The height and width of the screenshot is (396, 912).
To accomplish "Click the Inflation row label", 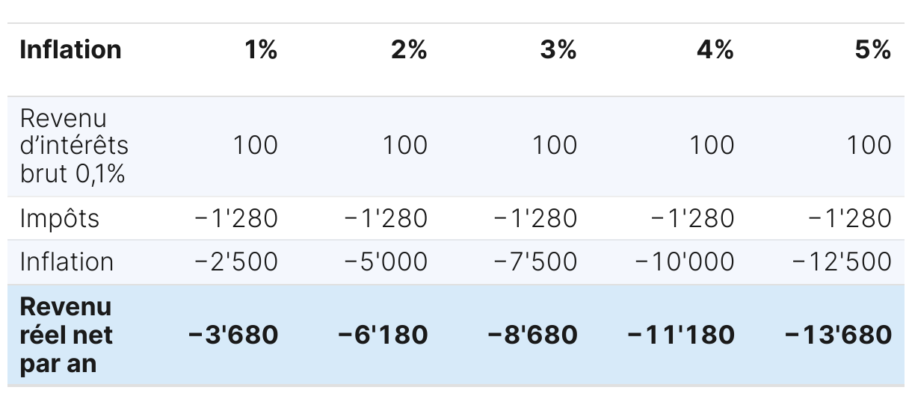I will coord(67,262).
